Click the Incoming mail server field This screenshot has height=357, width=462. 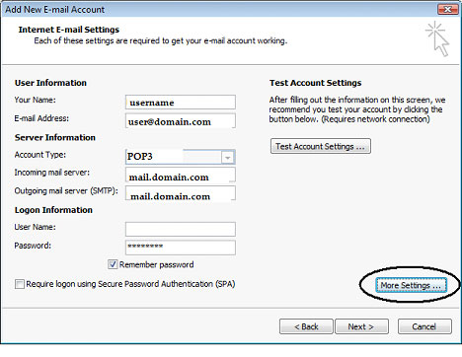(181, 175)
